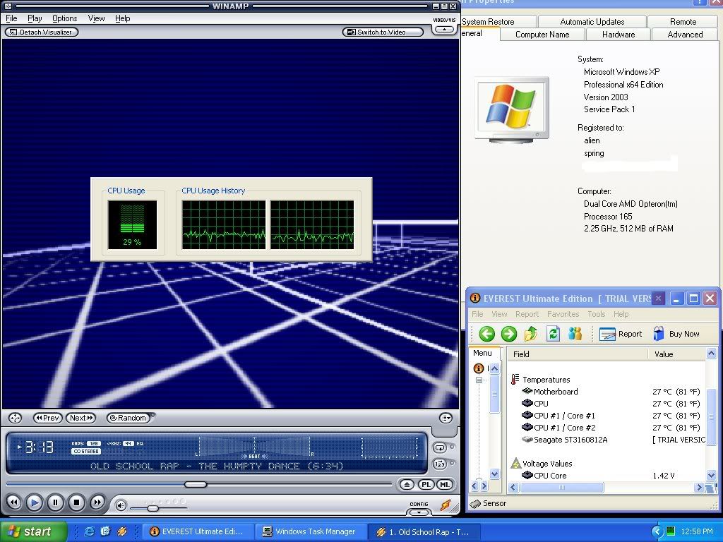Select the Motherboard temperature row

608,392
